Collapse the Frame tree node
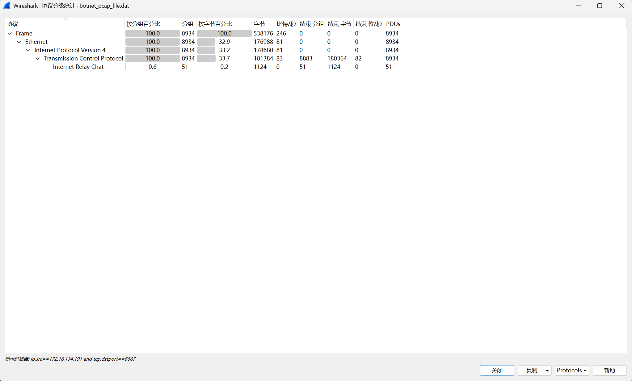Viewport: 632px width, 381px height. [10, 33]
